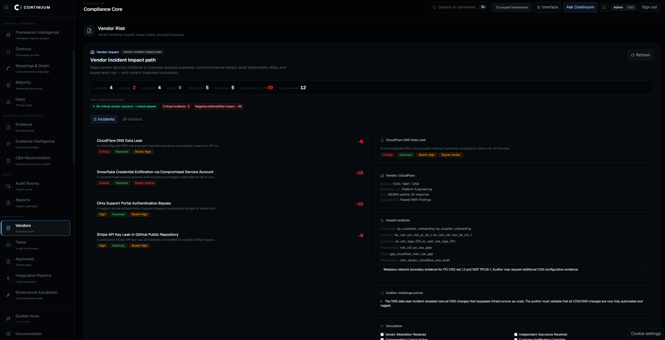The width and height of the screenshot is (665, 340).
Task: Toggle the hamburger sidebar menu icon
Action: coord(6,7)
